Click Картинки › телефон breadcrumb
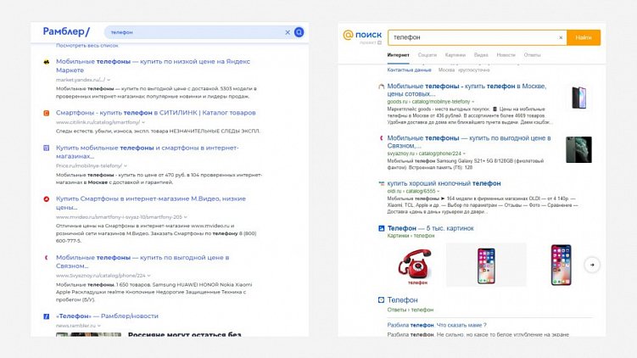637x358 pixels. pyautogui.click(x=411, y=236)
